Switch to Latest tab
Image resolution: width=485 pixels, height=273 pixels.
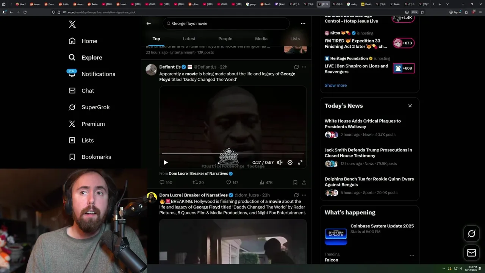189,39
